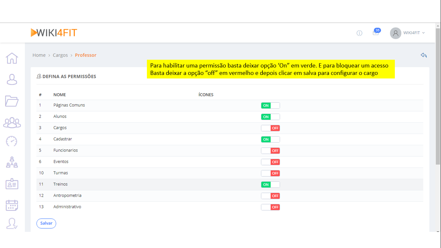This screenshot has height=248, width=441.
Task: Open the speedometer gauge sidebar icon
Action: coord(12,141)
